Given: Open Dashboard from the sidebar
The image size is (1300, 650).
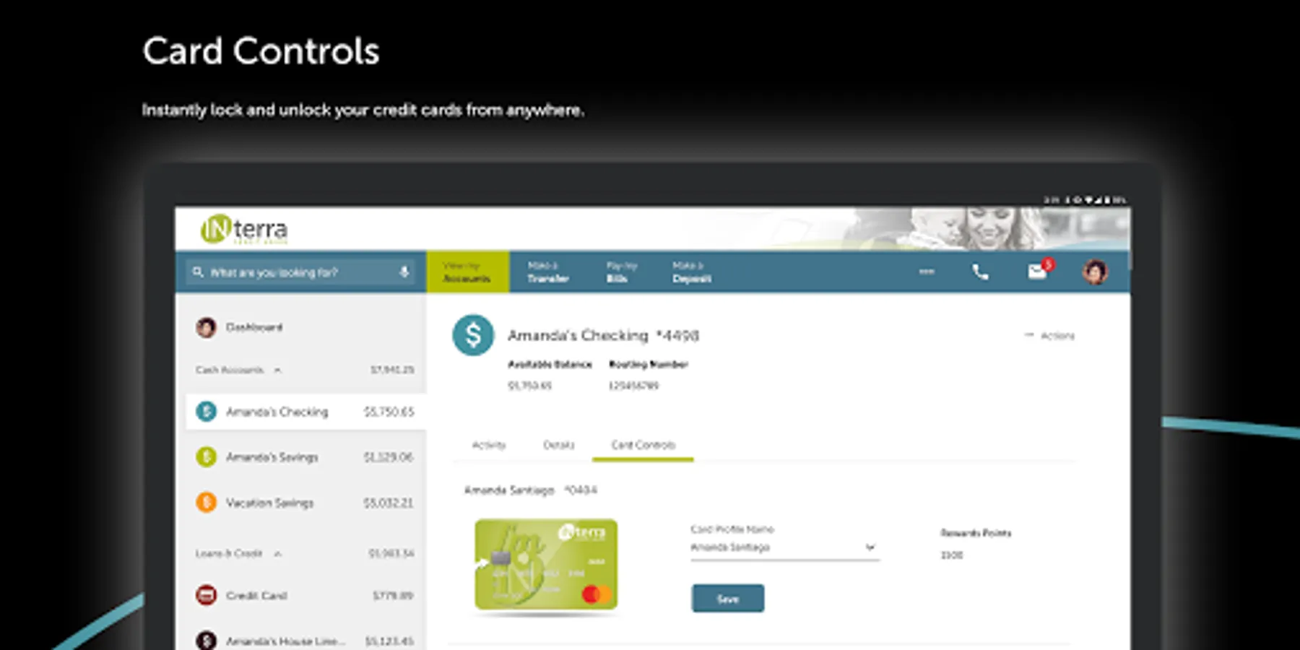Looking at the screenshot, I should tap(253, 327).
